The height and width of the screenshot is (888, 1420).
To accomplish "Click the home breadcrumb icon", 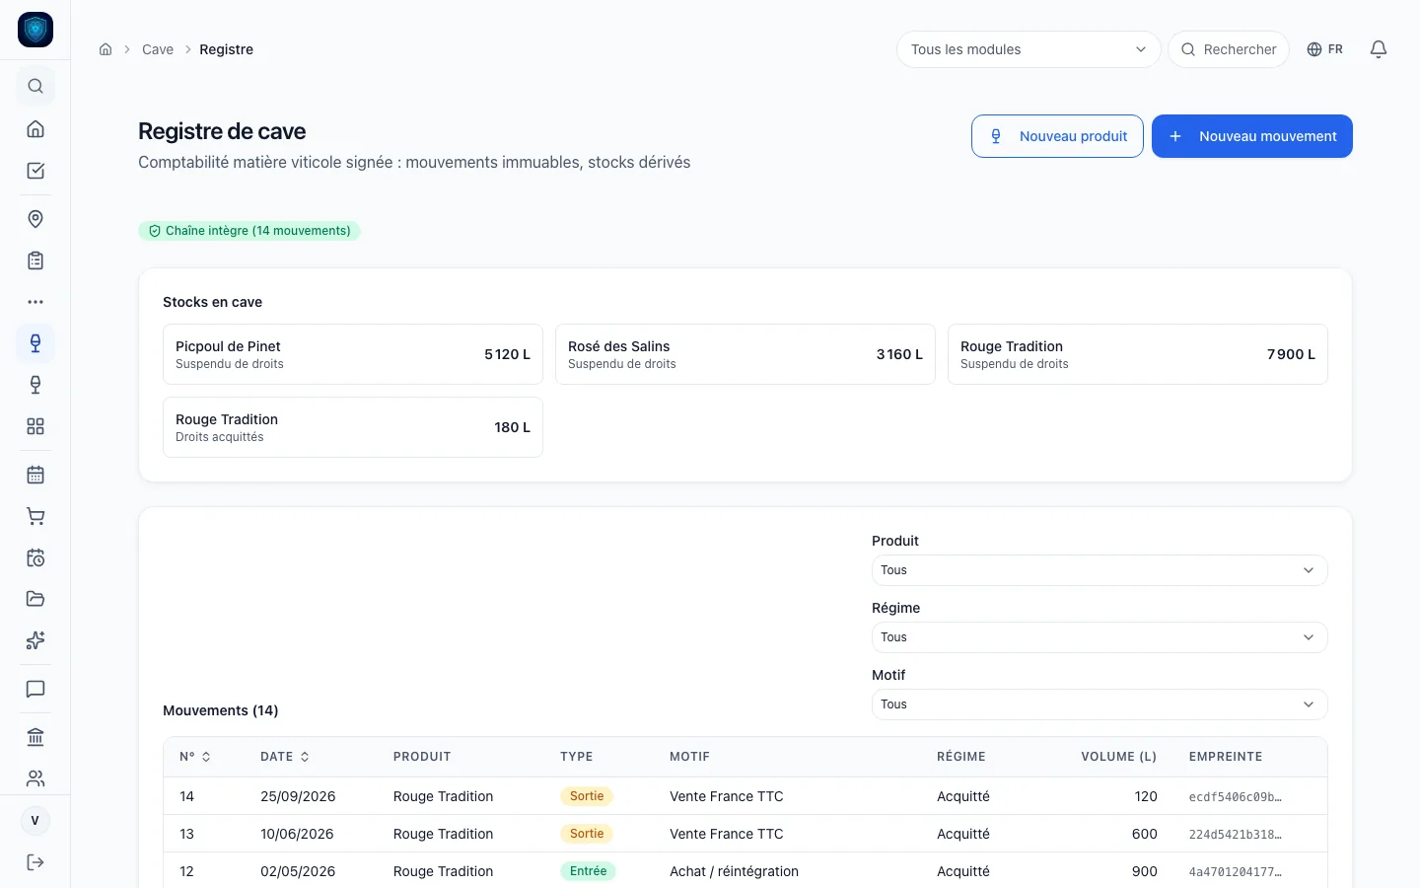I will (x=106, y=49).
